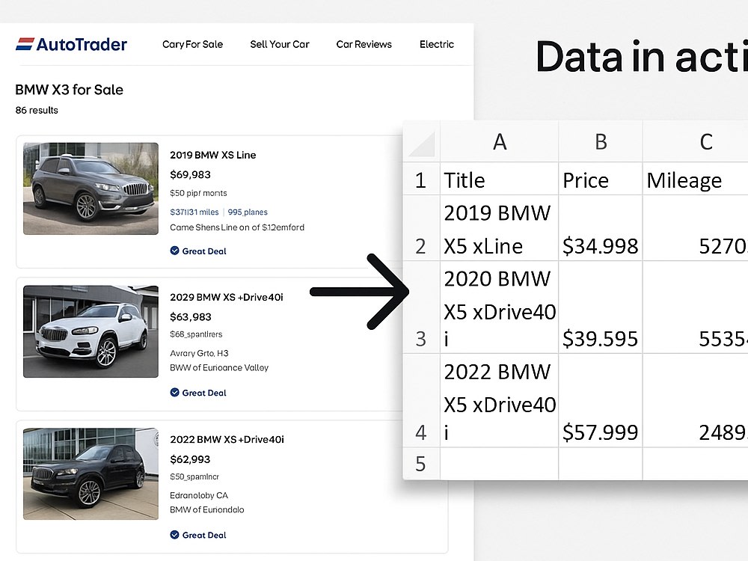Click the 2022 BMW X5 xDrive40i cell
The width and height of the screenshot is (748, 561).
click(499, 401)
